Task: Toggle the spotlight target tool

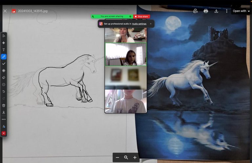Action: [x=4, y=70]
